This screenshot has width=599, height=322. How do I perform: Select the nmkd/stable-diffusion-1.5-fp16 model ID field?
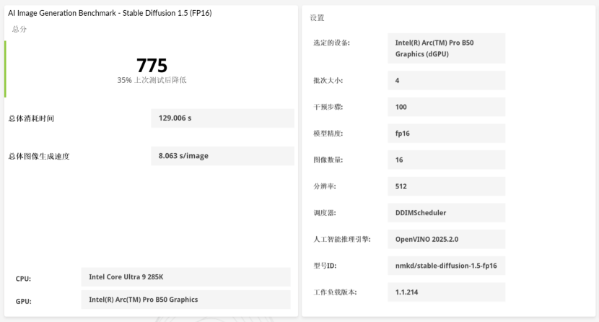coord(446,266)
